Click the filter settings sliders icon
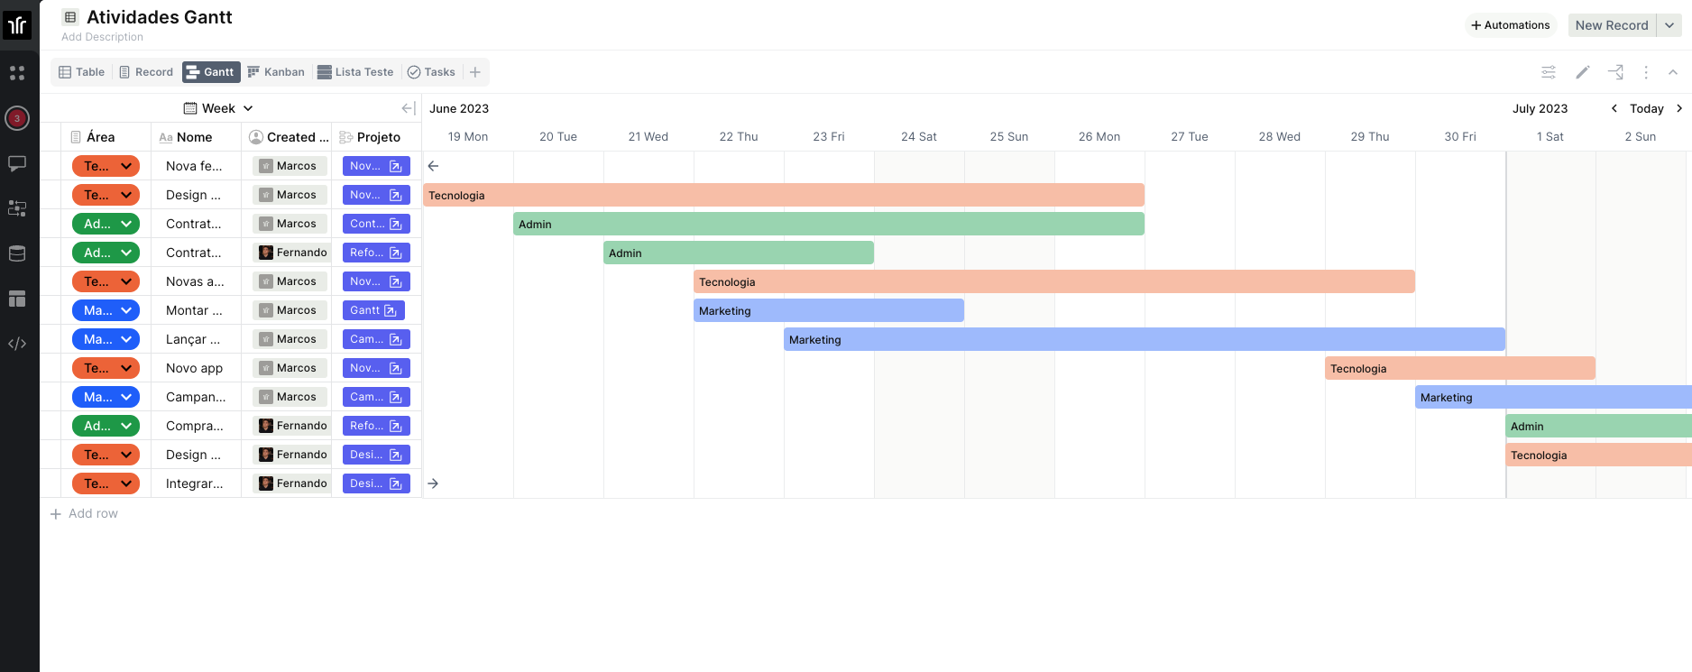The image size is (1692, 672). click(1549, 72)
